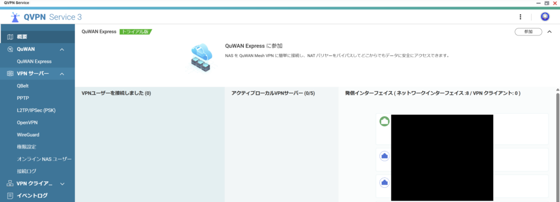Click the 'アクティブローカルVPNサーバー (0/5)' header

(x=273, y=93)
